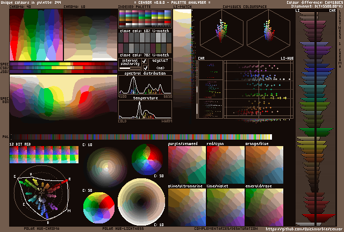
Task: Select the emerald/rose desaturation thumbnail
Action: pyautogui.click(x=264, y=207)
